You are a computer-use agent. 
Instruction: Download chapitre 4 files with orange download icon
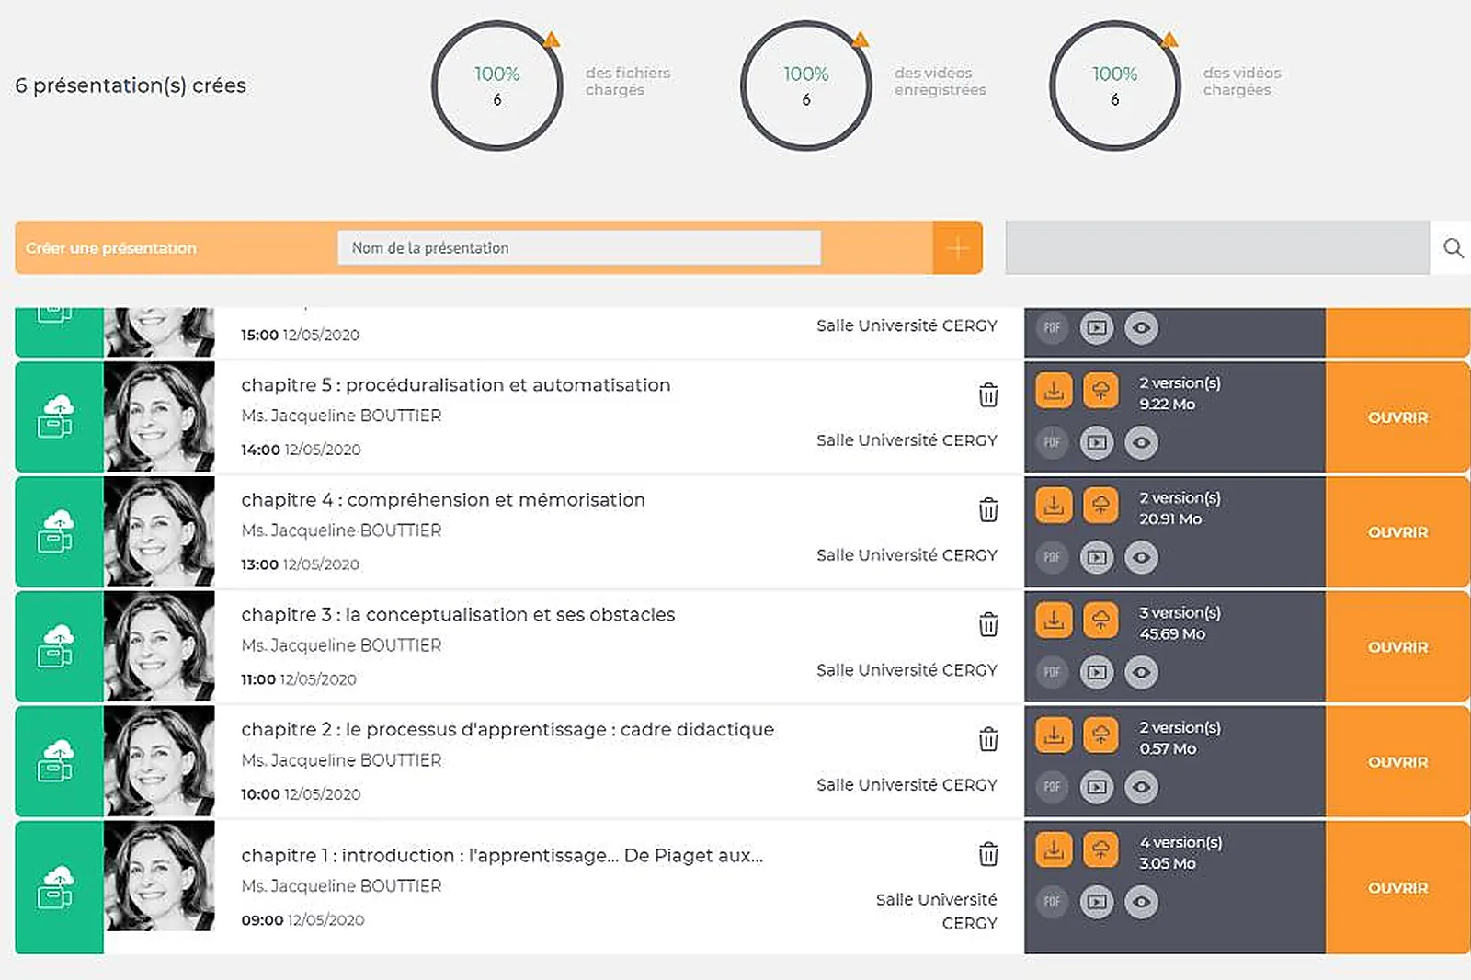click(x=1054, y=505)
